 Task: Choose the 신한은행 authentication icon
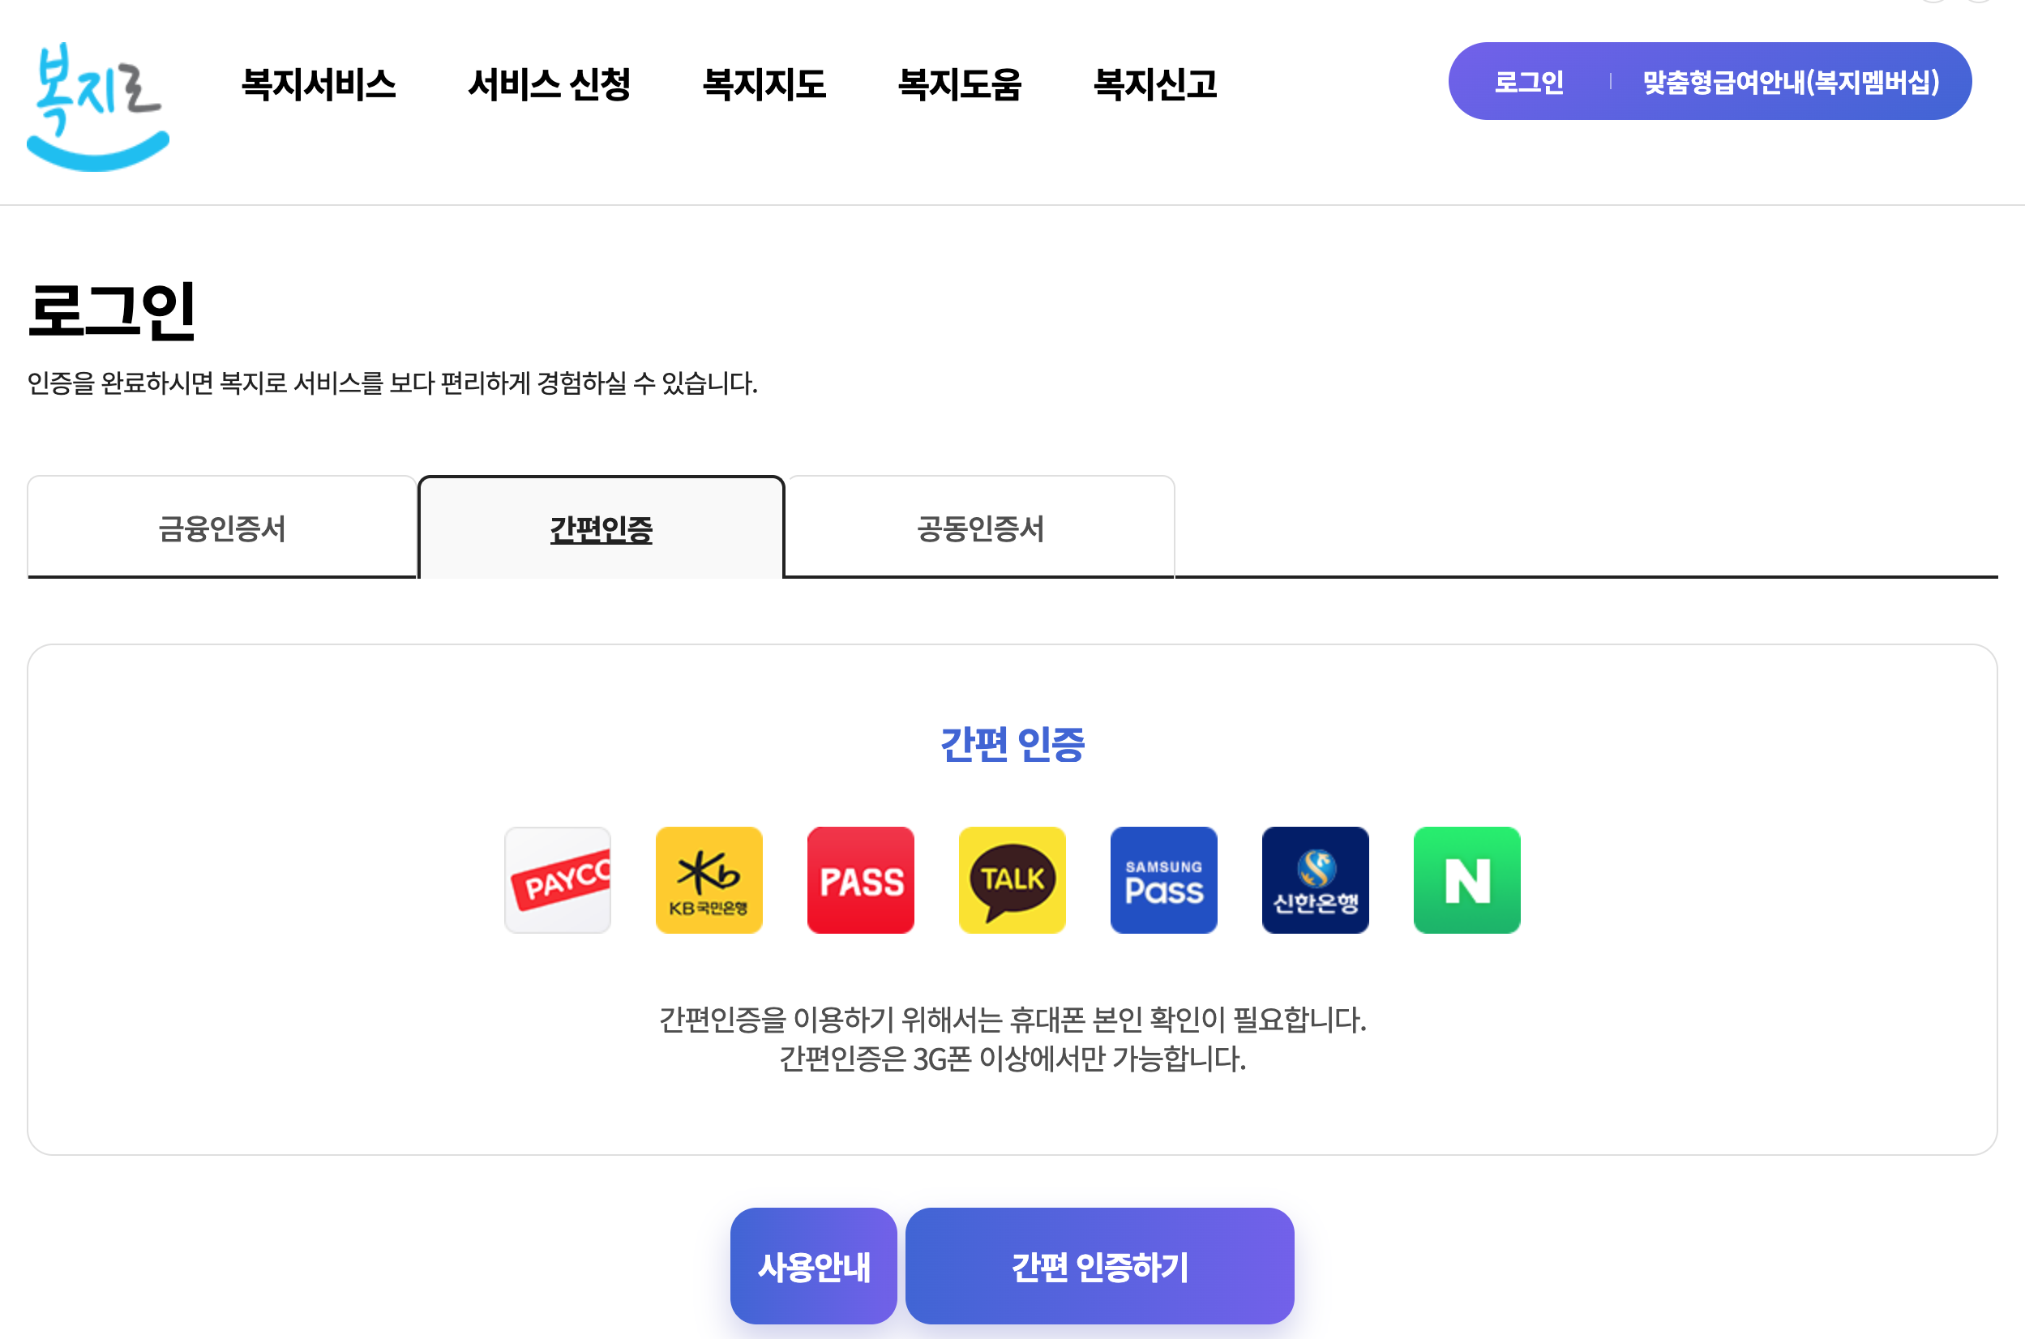(x=1315, y=879)
